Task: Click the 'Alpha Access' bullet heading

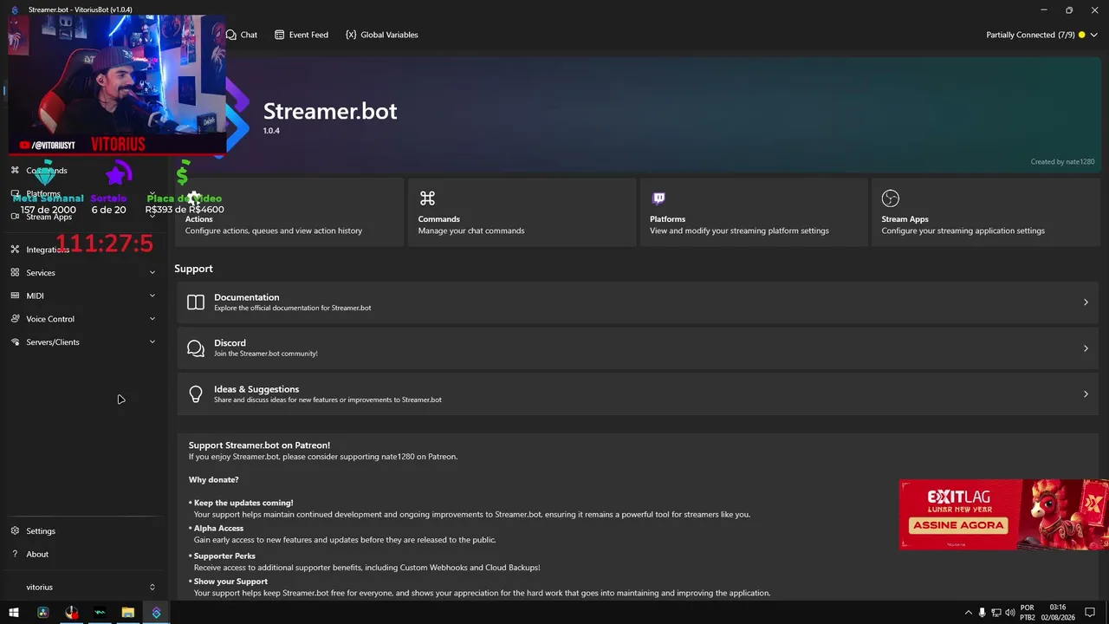Action: (218, 528)
